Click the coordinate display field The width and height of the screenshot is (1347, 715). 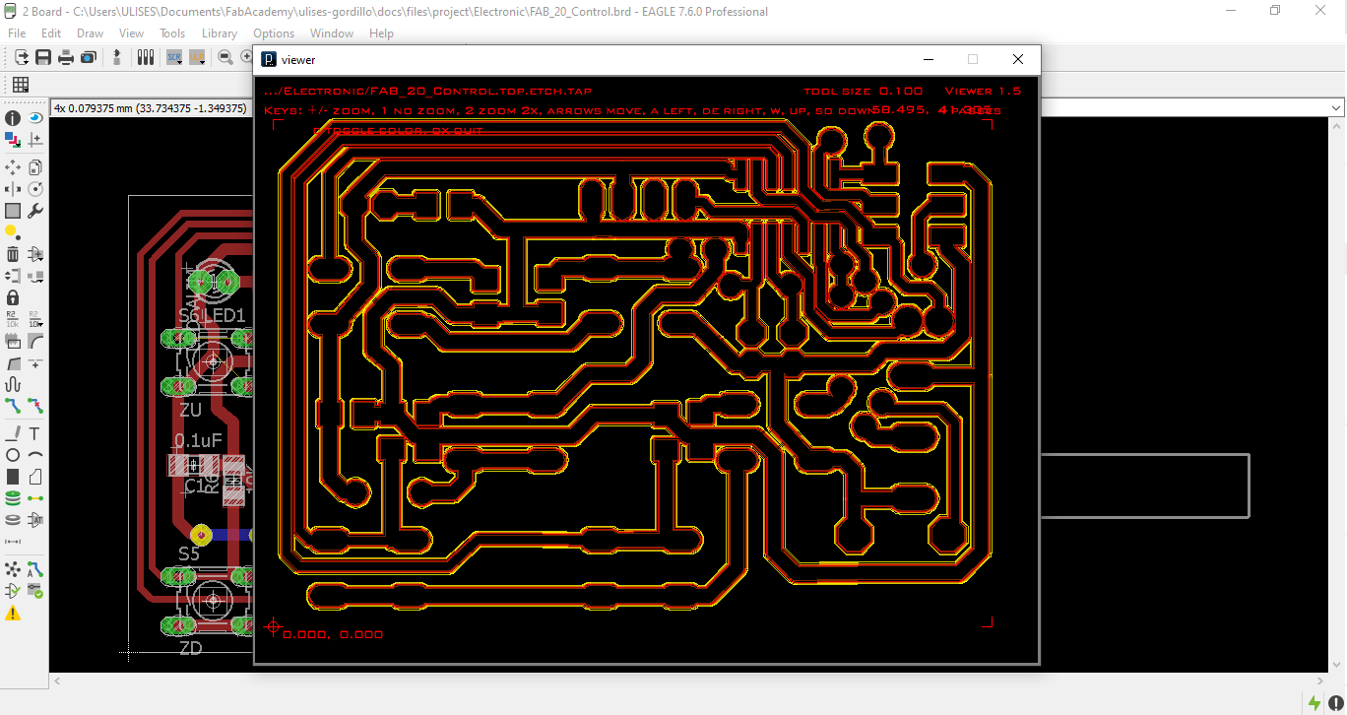152,107
